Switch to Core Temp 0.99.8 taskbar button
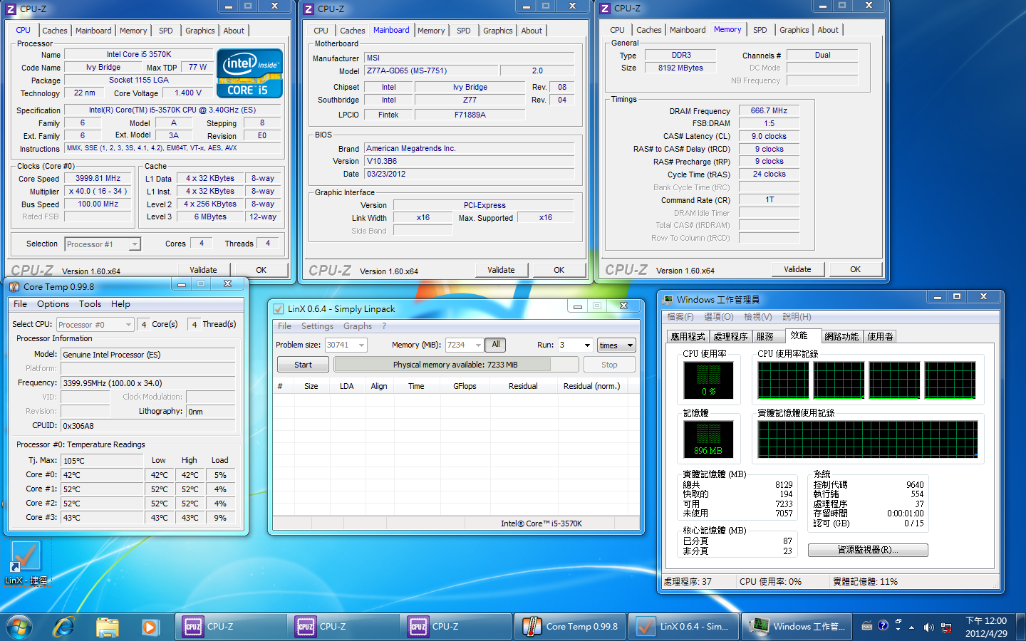Viewport: 1026px width, 641px height. tap(572, 627)
